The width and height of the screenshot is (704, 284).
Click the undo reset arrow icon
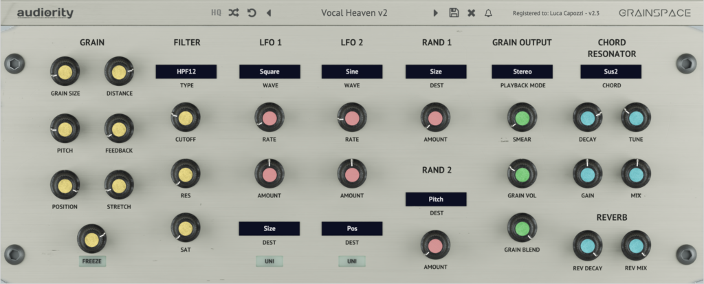coord(252,13)
